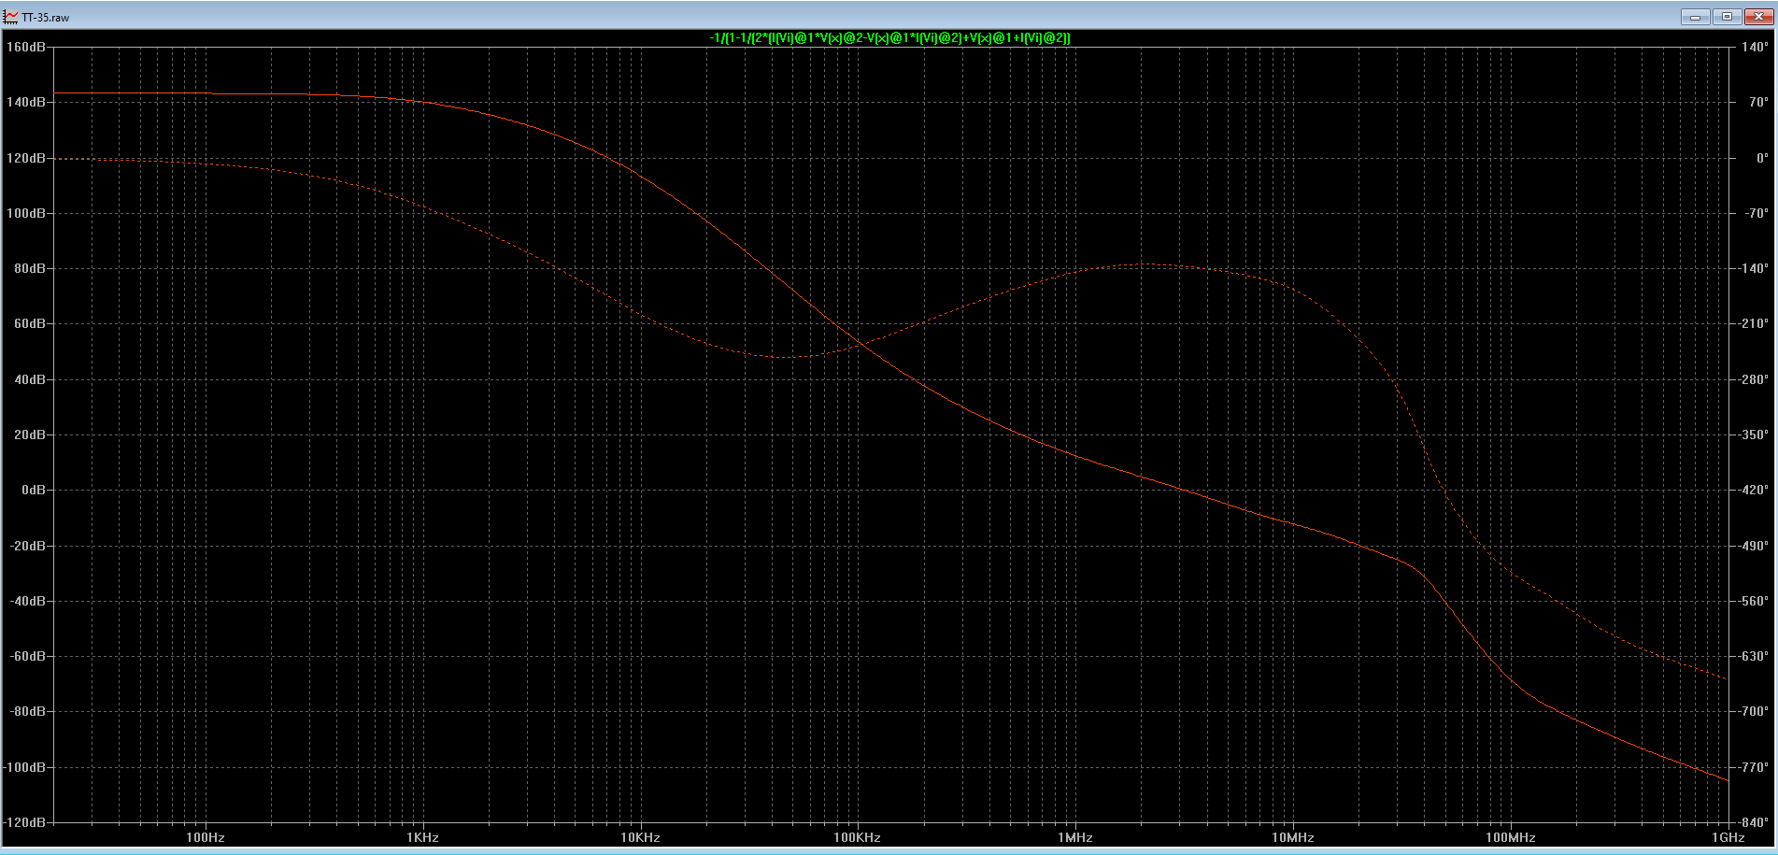Click the 1GHz frequency axis label

[1728, 837]
